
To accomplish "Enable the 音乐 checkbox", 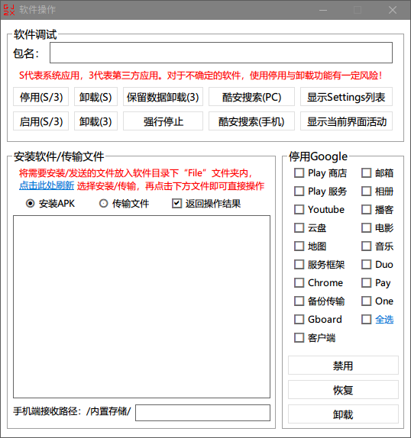I will [x=366, y=246].
